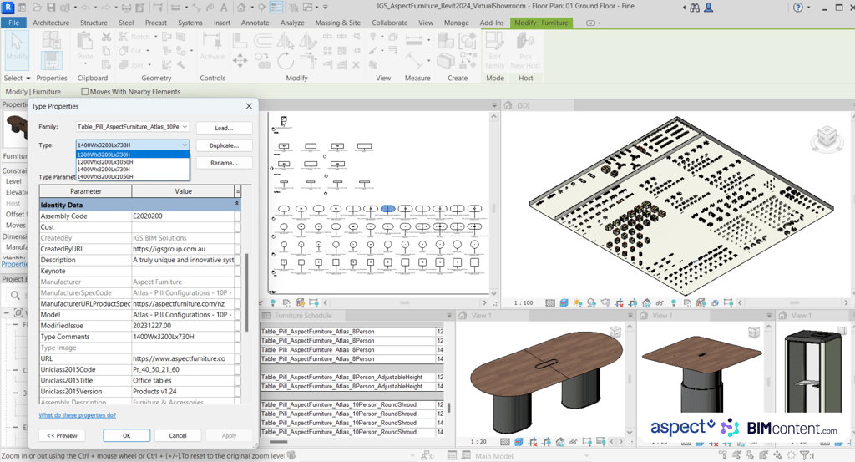Image resolution: width=855 pixels, height=462 pixels.
Task: Click the Move tool icon in Modify panel
Action: [x=240, y=60]
